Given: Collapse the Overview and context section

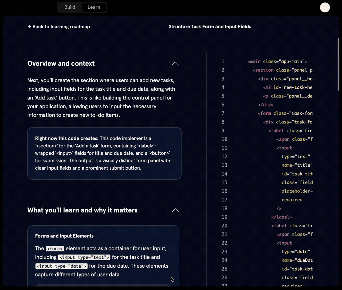Looking at the screenshot, I should [175, 64].
